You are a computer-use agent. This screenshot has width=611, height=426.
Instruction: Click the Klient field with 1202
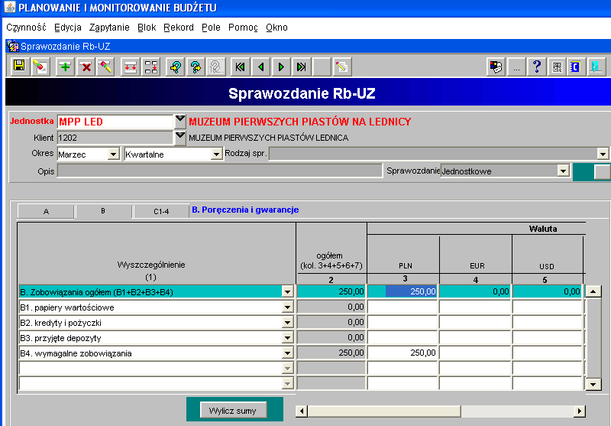115,138
